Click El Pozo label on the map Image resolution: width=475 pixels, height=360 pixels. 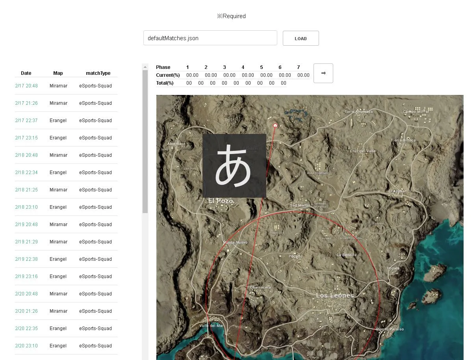[221, 201]
